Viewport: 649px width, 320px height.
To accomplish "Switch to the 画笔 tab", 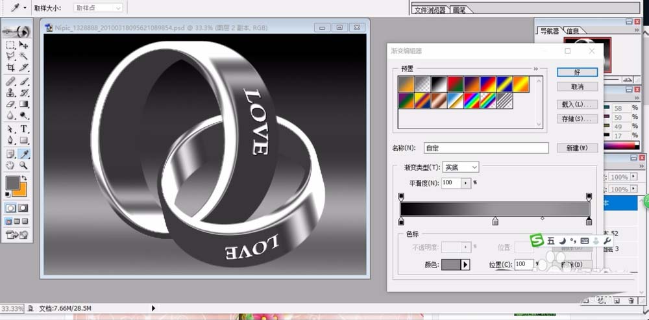I will (459, 10).
